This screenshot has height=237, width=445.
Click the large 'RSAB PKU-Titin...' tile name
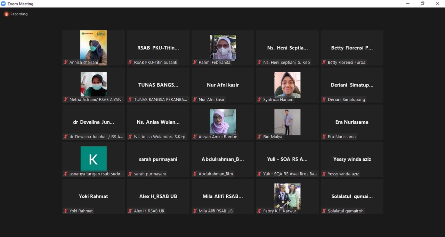tap(158, 48)
